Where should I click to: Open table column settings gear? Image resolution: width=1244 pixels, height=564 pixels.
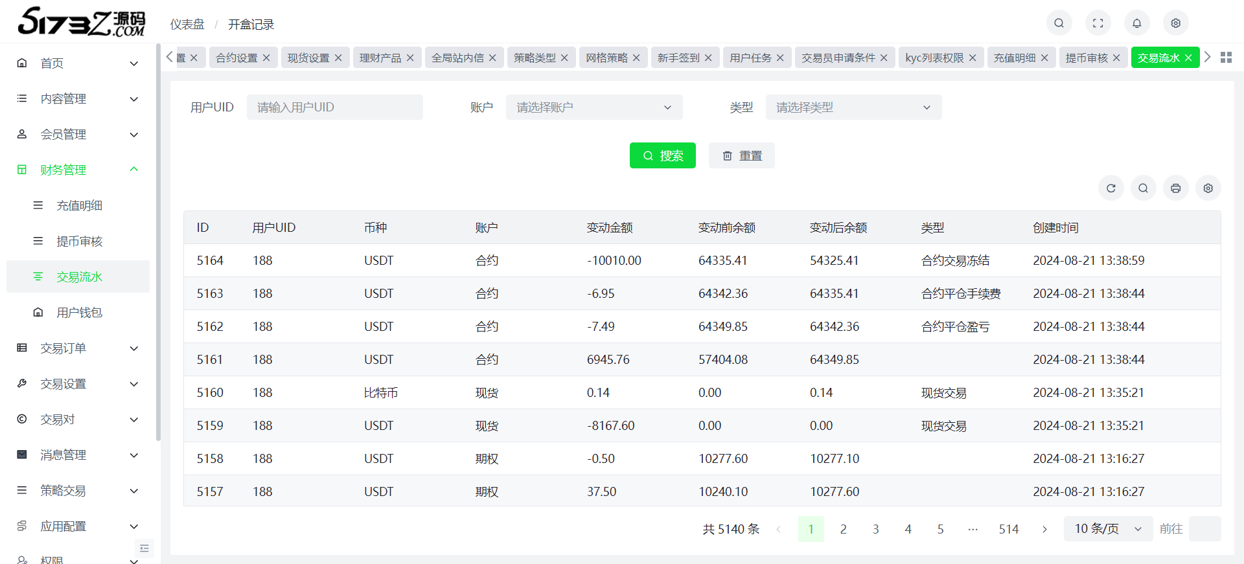(x=1208, y=188)
